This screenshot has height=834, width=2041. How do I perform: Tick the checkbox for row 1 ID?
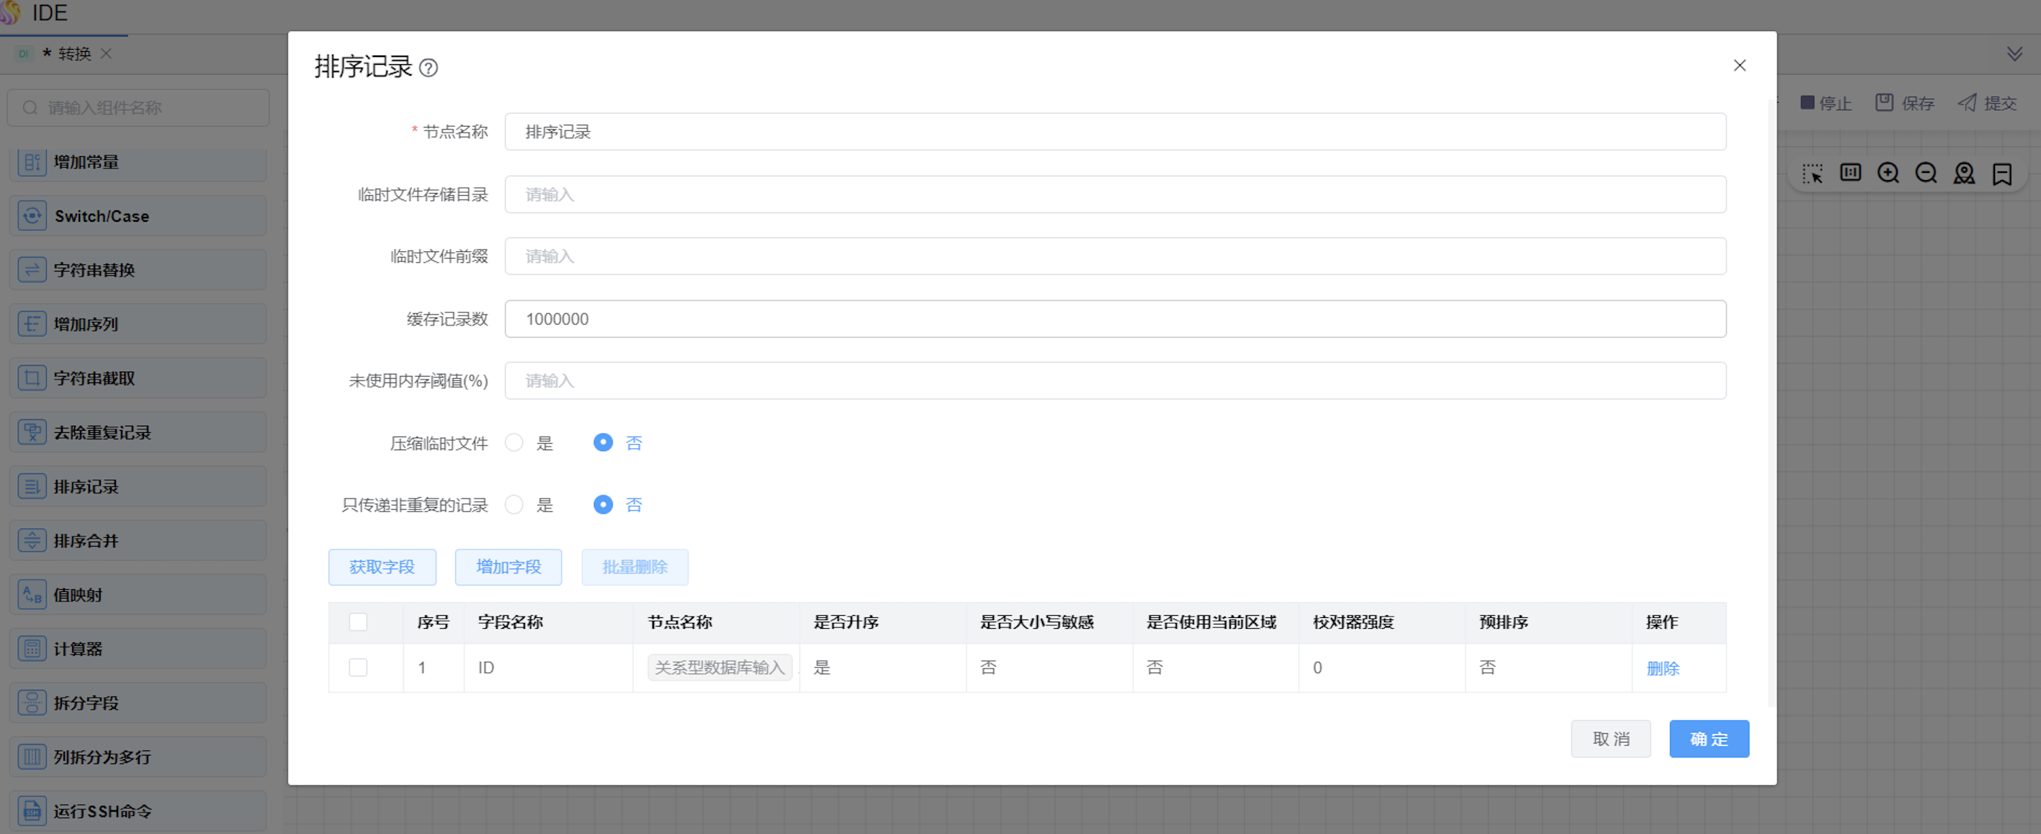(358, 668)
